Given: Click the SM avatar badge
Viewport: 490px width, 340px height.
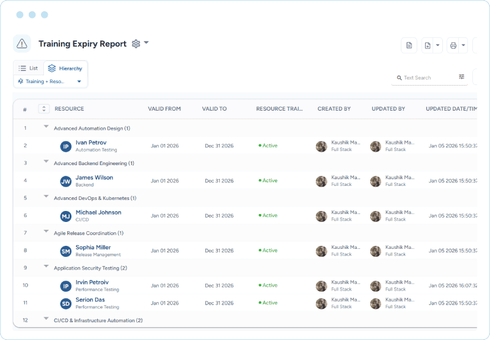Looking at the screenshot, I should click(x=65, y=251).
